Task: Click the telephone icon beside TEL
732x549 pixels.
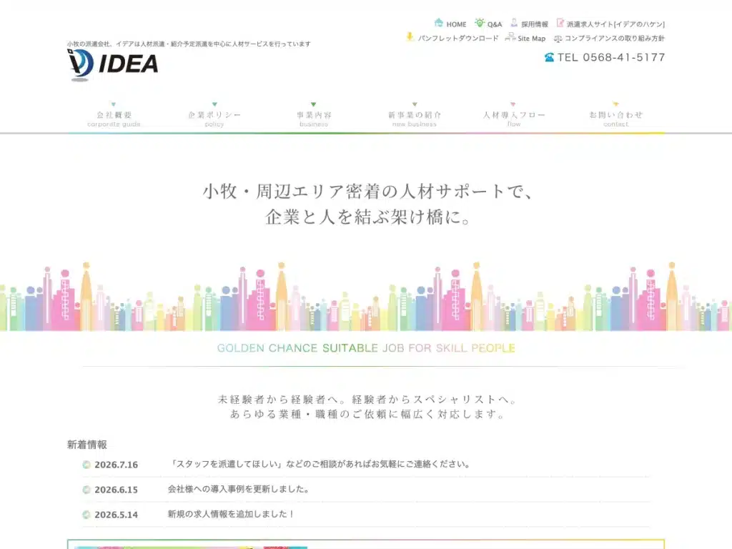Action: 550,57
